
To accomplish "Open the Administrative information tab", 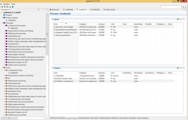I will point(89,118).
